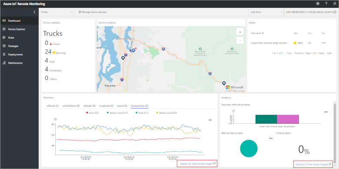
Task: Select the map pin north of Tacoma
Action: point(123,58)
